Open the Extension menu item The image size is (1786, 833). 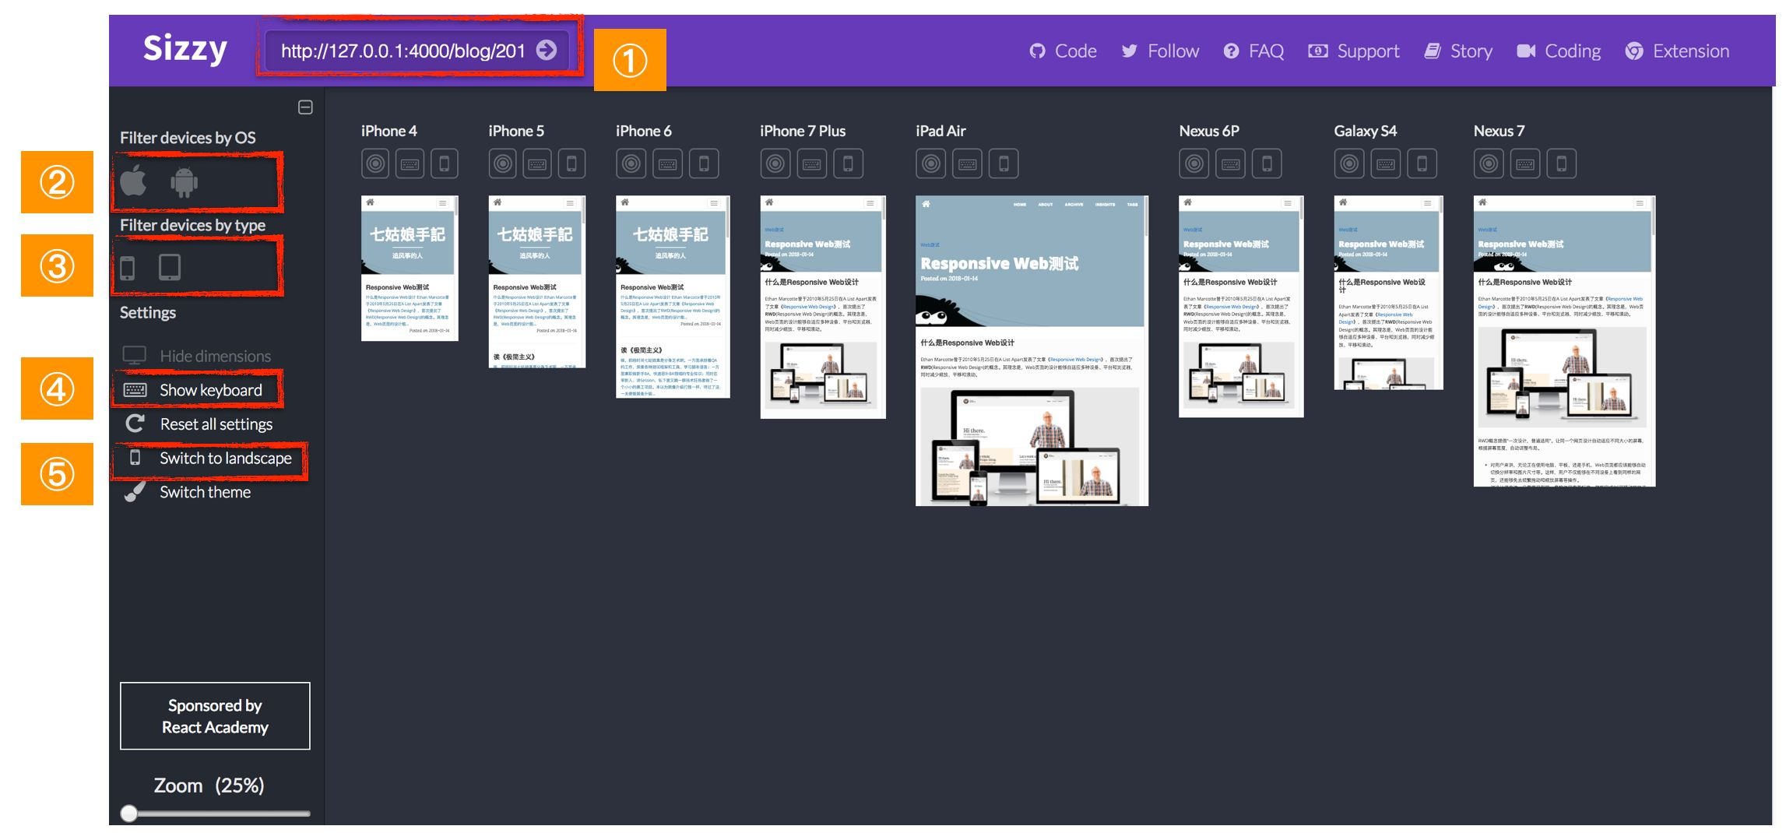[x=1677, y=51]
